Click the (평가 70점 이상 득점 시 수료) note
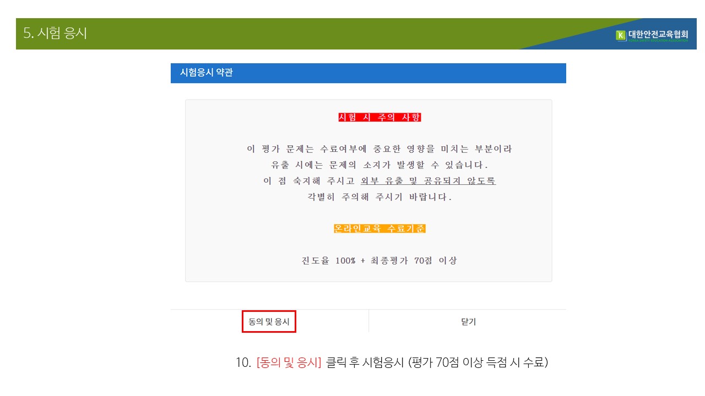Screen dimensions: 705x396 point(478,363)
